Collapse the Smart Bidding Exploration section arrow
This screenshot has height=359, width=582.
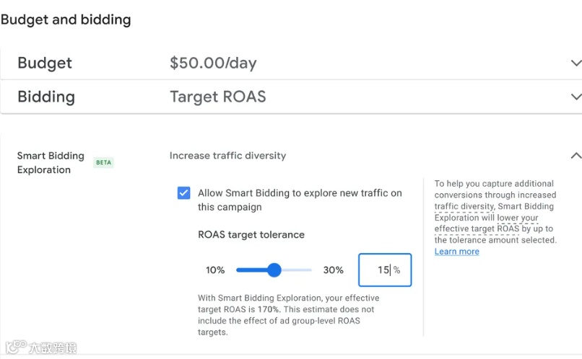[575, 156]
